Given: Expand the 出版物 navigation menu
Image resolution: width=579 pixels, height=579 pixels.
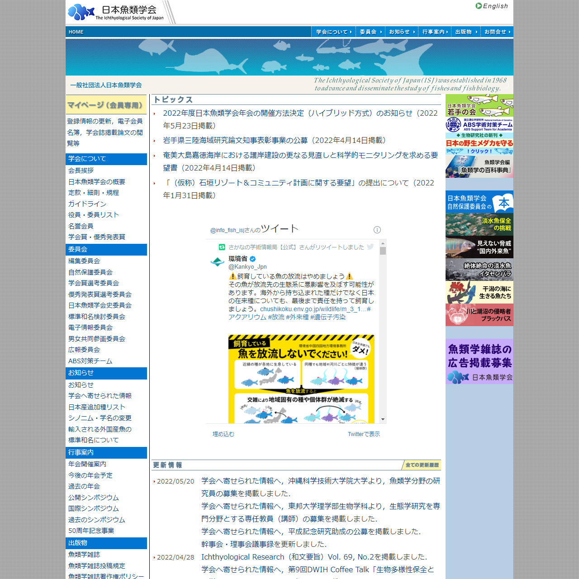Looking at the screenshot, I should coord(466,32).
